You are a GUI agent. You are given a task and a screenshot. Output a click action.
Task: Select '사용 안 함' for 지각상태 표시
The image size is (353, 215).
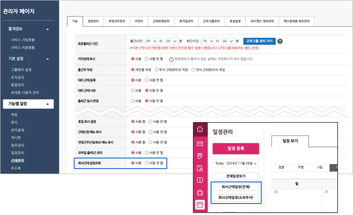pos(147,59)
